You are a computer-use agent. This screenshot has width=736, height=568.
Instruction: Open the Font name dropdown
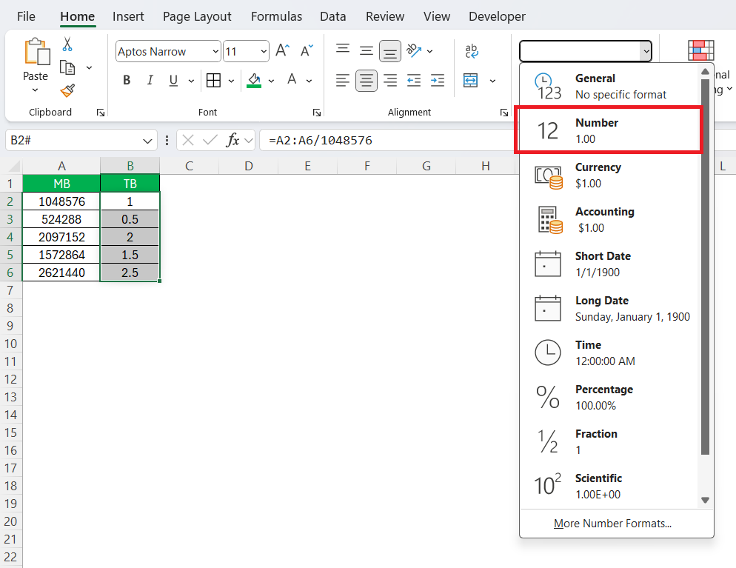(215, 51)
